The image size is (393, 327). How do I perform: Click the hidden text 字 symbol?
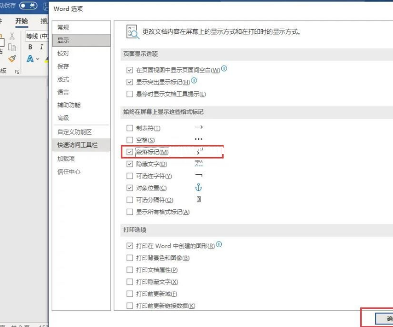[199, 163]
